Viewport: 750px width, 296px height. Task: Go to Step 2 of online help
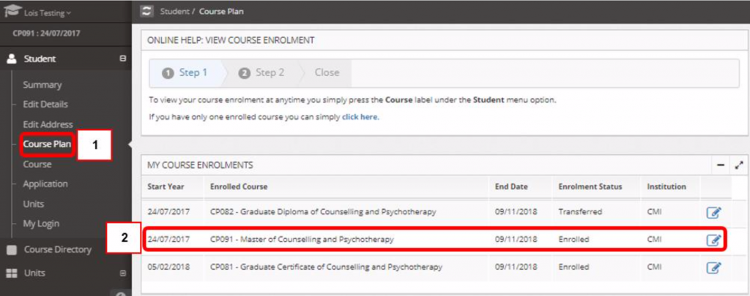(261, 73)
